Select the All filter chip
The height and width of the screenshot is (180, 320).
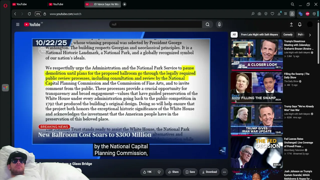coord(234,35)
